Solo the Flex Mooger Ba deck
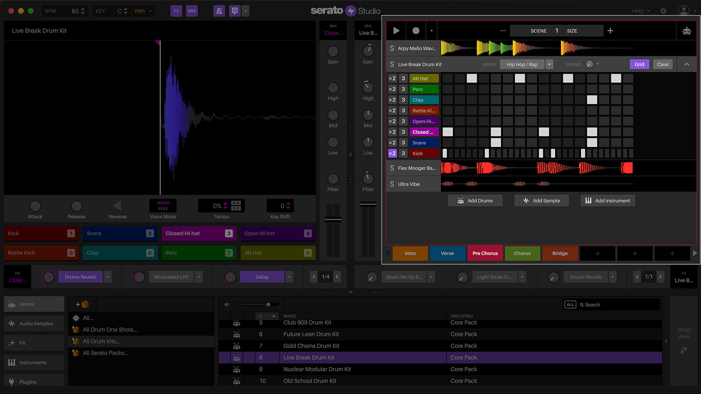 point(392,168)
